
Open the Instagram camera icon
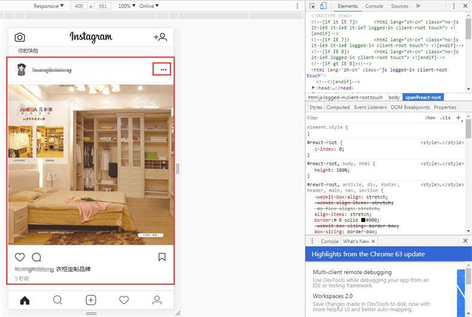tap(20, 37)
